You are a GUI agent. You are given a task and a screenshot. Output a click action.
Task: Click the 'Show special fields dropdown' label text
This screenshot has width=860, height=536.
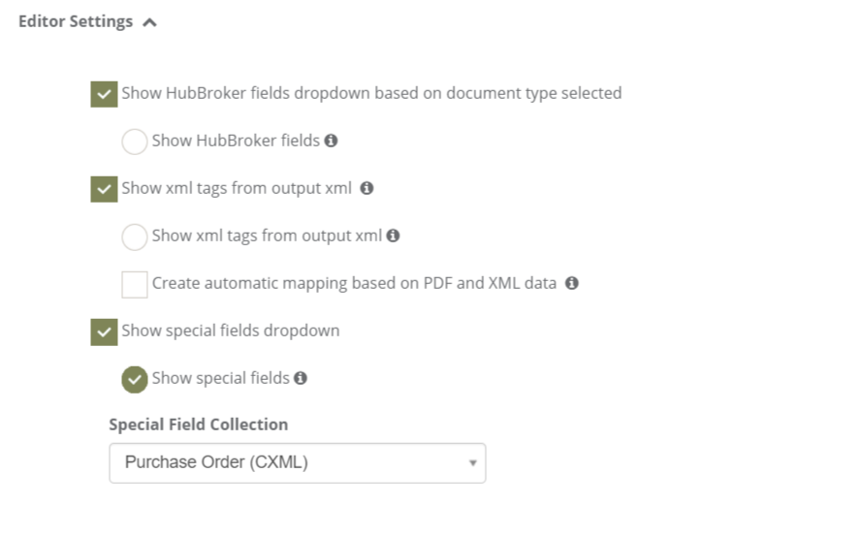(x=231, y=331)
